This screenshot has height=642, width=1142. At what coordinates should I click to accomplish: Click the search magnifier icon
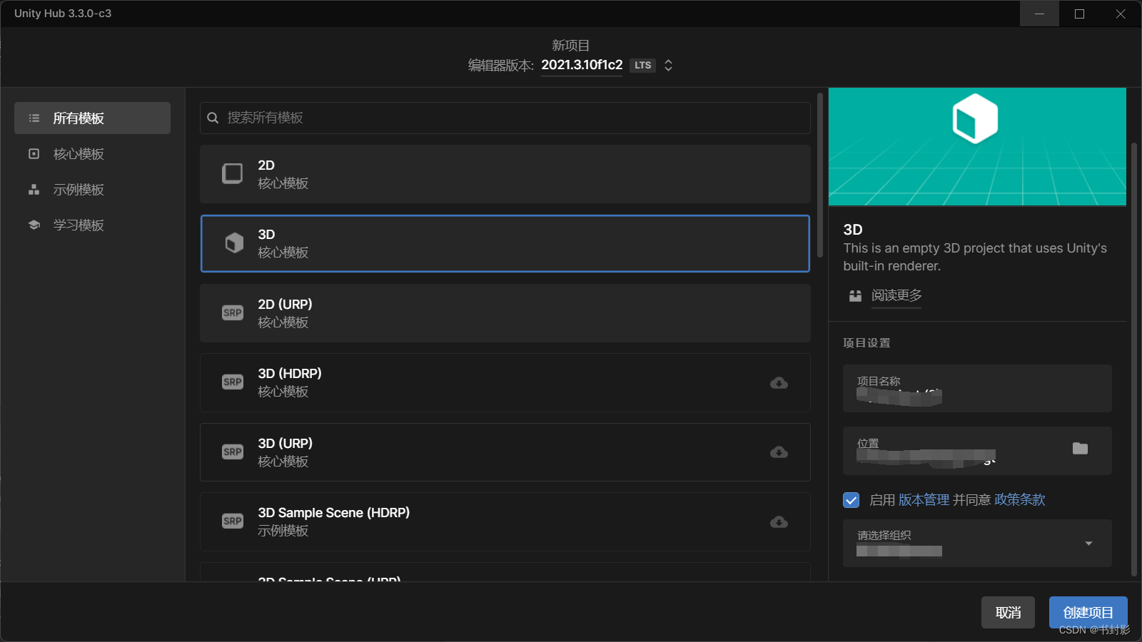click(213, 118)
